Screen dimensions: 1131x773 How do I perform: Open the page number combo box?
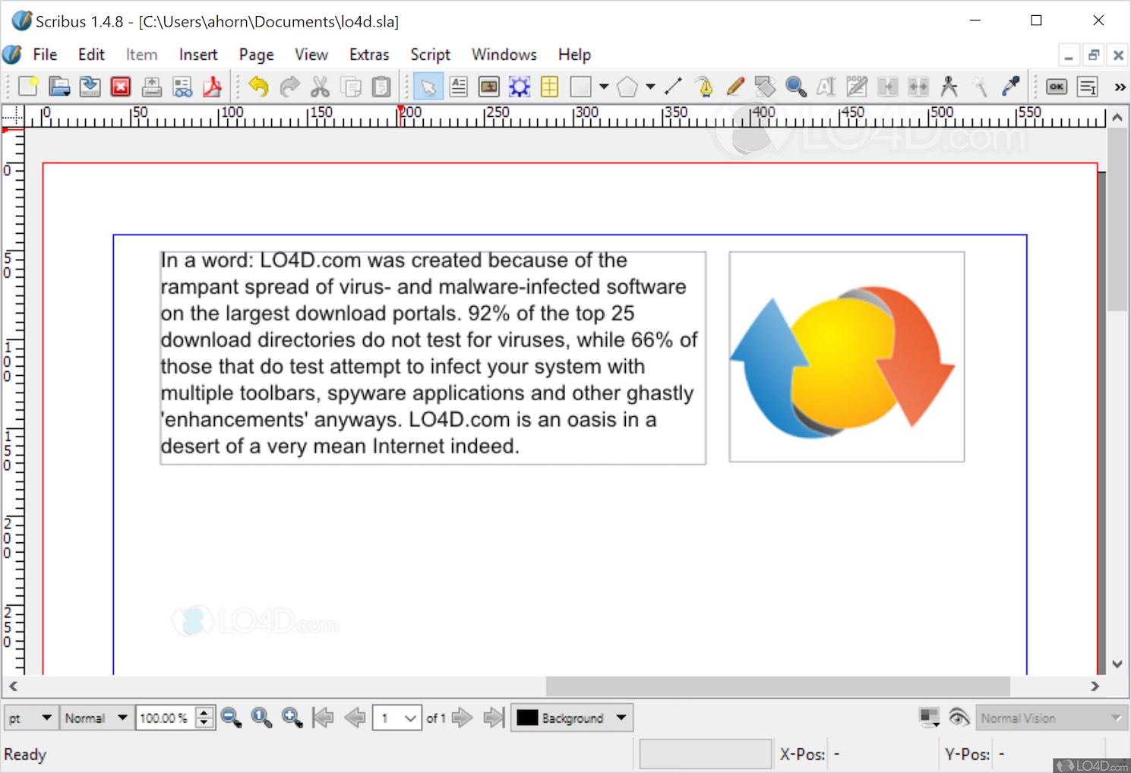click(x=397, y=718)
